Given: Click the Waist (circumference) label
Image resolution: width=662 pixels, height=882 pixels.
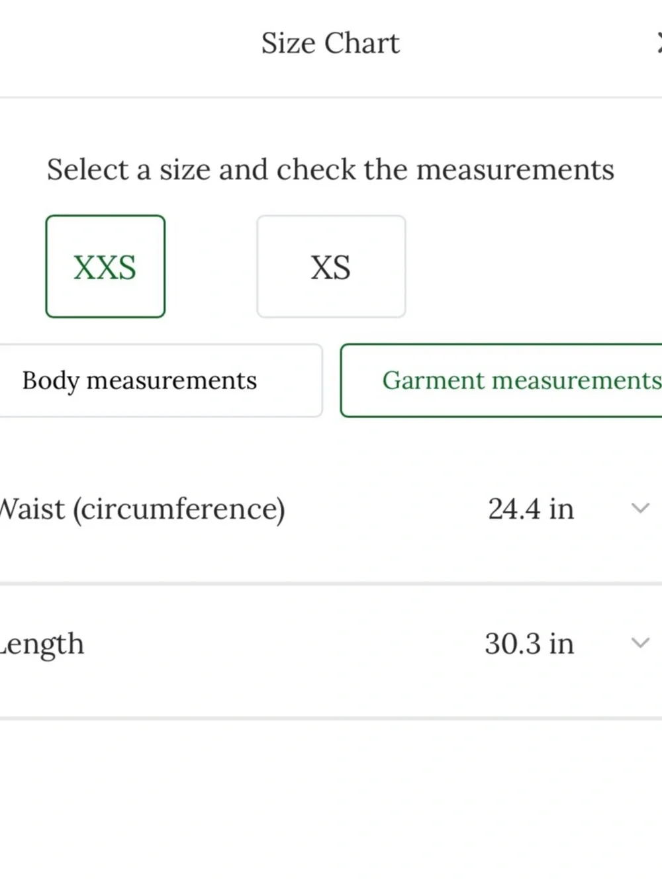Looking at the screenshot, I should click(x=142, y=509).
